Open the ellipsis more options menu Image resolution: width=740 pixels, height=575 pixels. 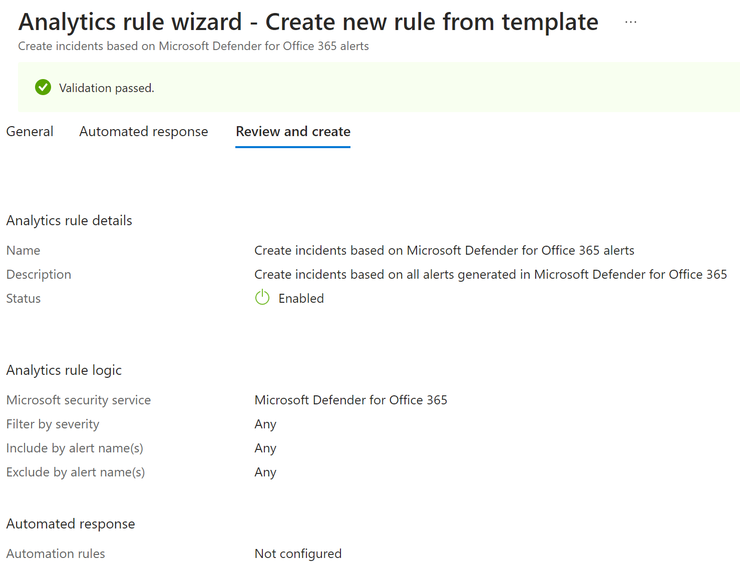tap(630, 22)
